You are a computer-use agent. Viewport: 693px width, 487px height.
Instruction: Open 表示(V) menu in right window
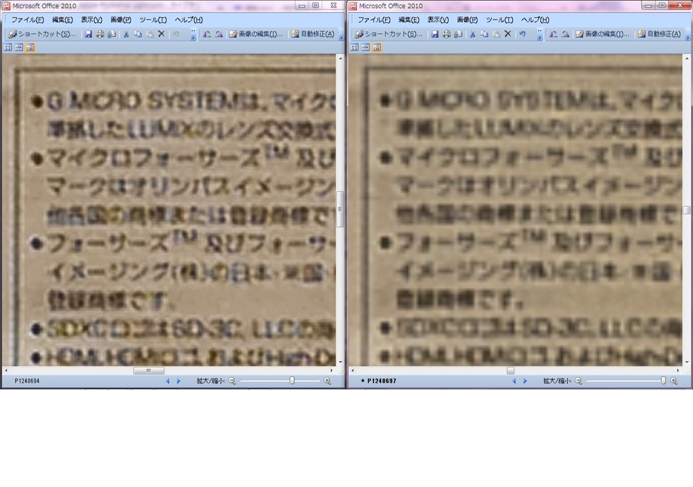438,20
